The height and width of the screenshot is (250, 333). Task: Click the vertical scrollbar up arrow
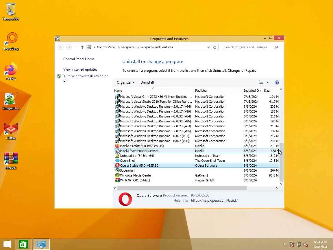point(281,90)
